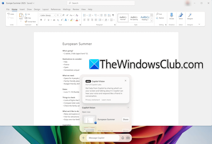Switch to the Layout tab
The height and width of the screenshot is (144, 212).
pos(45,9)
